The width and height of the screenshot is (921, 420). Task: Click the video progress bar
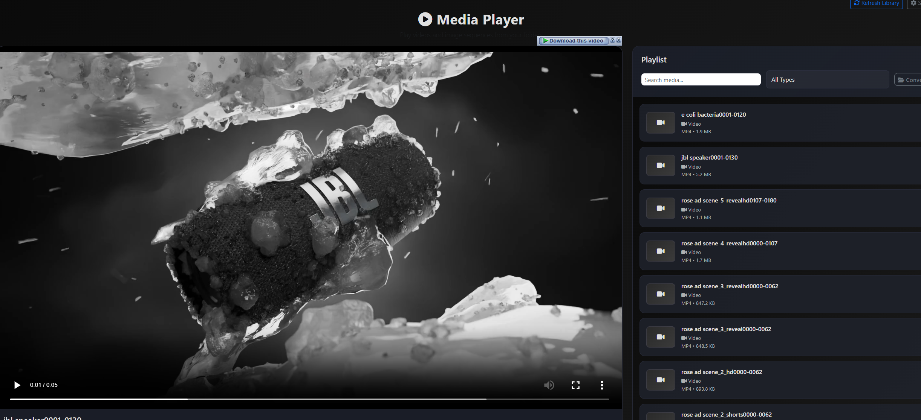309,399
